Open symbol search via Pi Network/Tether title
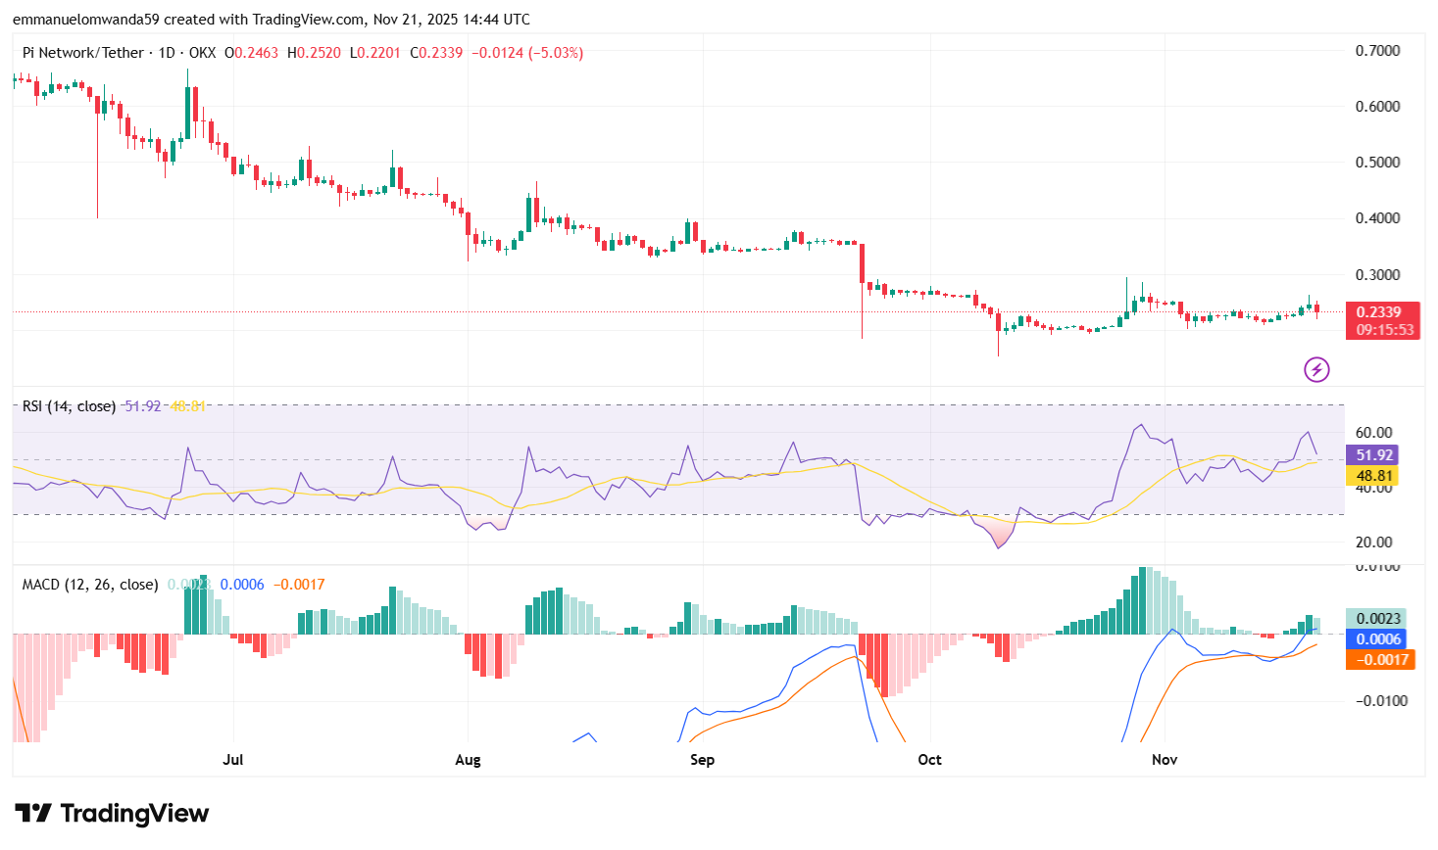 83,53
